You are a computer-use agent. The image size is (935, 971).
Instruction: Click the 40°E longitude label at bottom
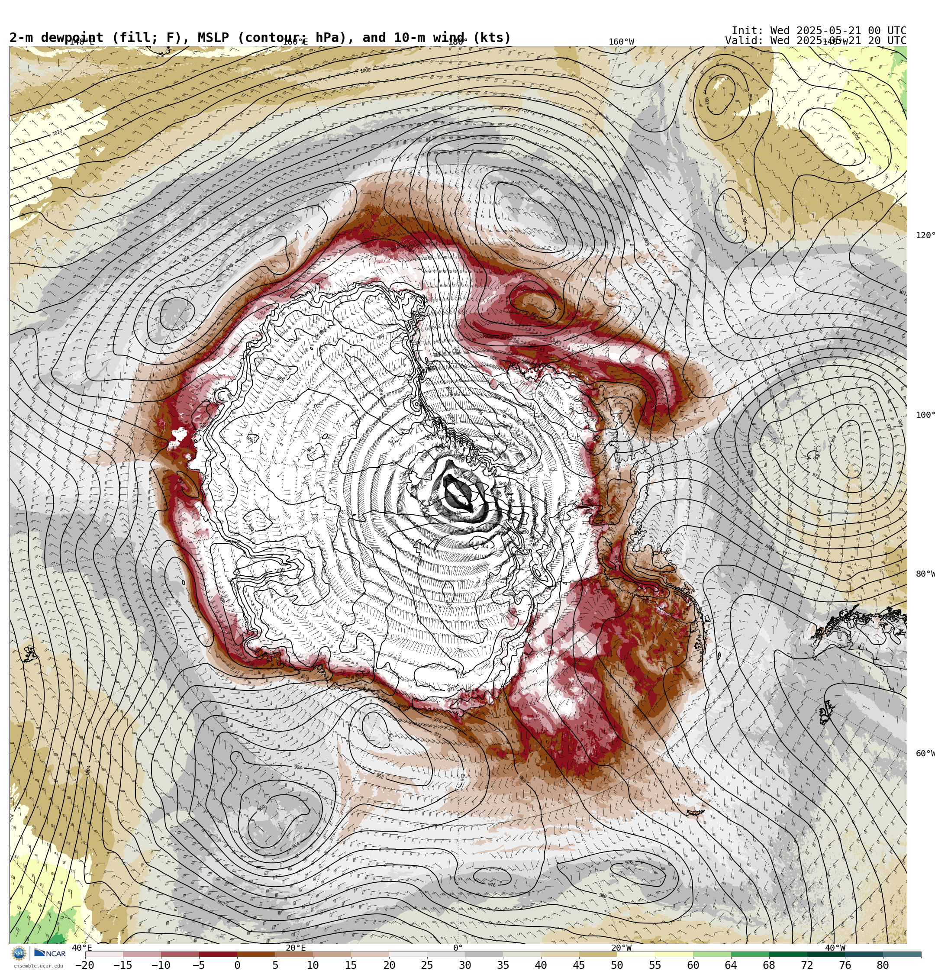point(82,948)
